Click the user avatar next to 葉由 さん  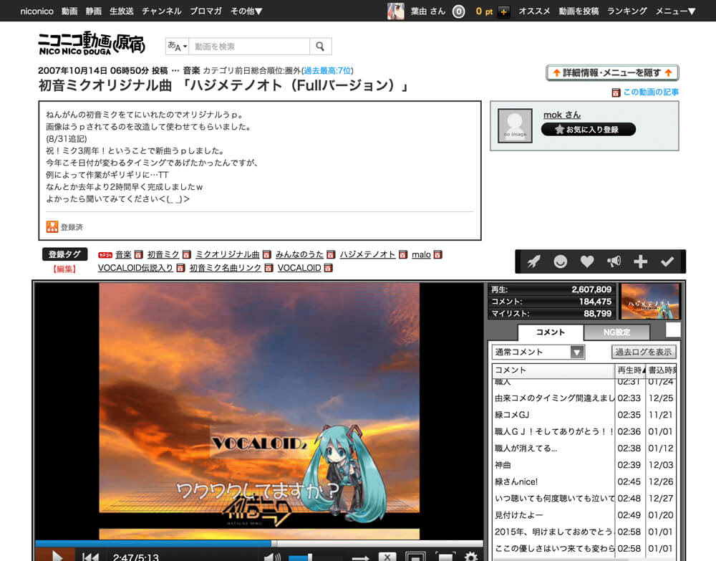tap(395, 11)
